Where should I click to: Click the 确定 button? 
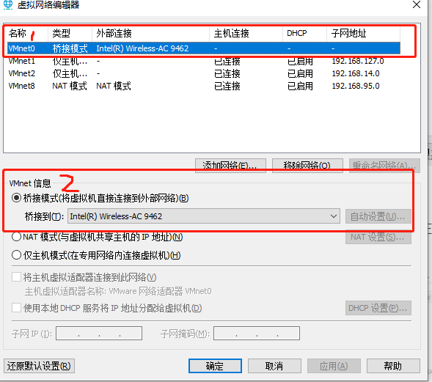pos(215,366)
